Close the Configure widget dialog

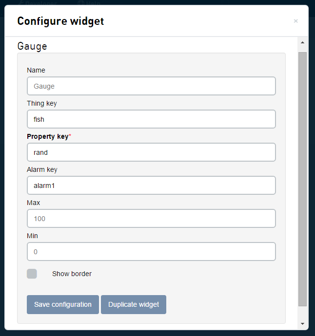pyautogui.click(x=295, y=21)
